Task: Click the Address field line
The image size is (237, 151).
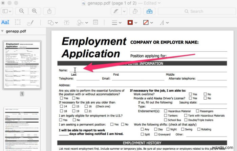Action: click(152, 85)
